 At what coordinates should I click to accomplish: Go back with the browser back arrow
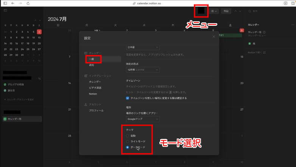(12, 3)
